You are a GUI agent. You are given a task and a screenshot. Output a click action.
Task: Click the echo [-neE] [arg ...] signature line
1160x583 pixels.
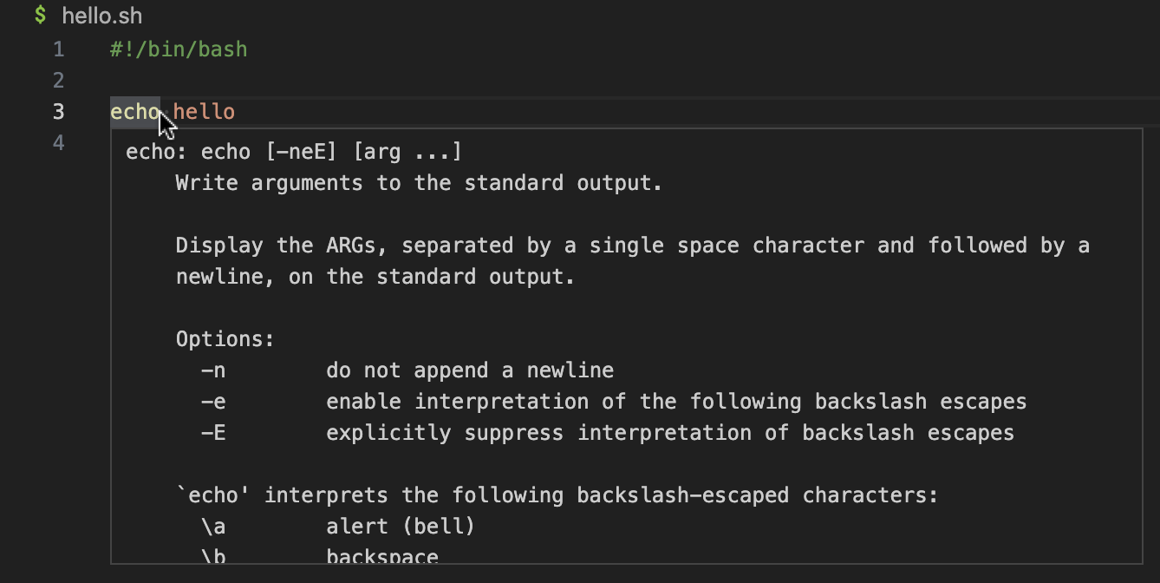tap(294, 153)
